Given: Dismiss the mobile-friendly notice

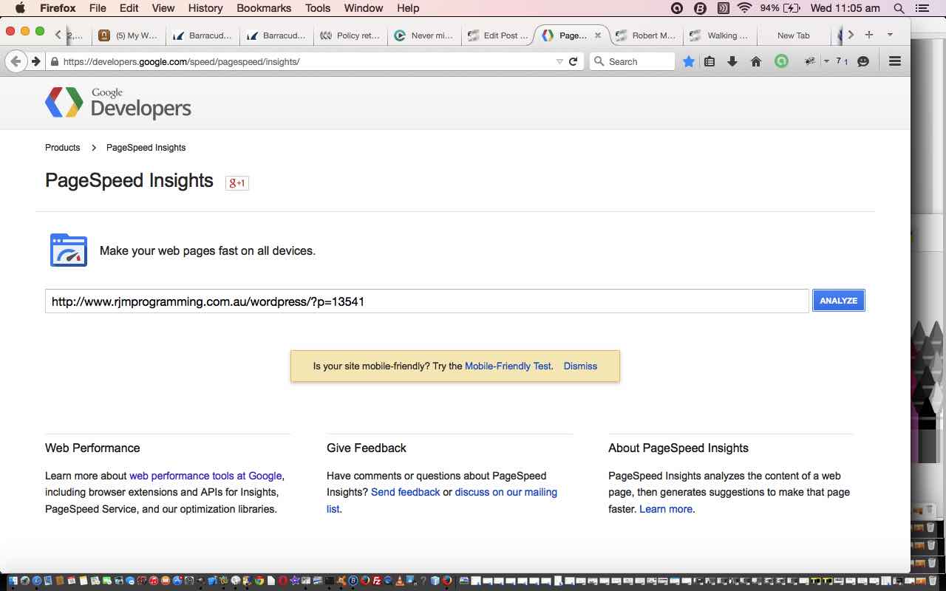Looking at the screenshot, I should pyautogui.click(x=580, y=366).
